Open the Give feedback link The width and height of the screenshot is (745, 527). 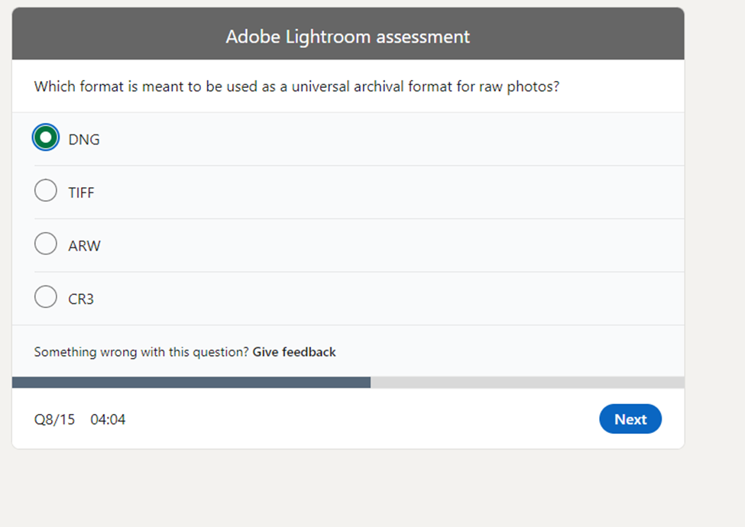tap(293, 352)
